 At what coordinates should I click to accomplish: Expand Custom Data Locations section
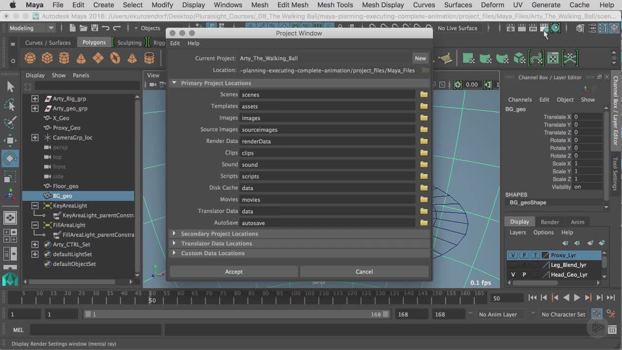tap(174, 253)
